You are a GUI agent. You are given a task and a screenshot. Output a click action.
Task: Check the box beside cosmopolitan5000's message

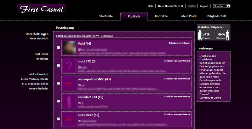[x=58, y=83]
